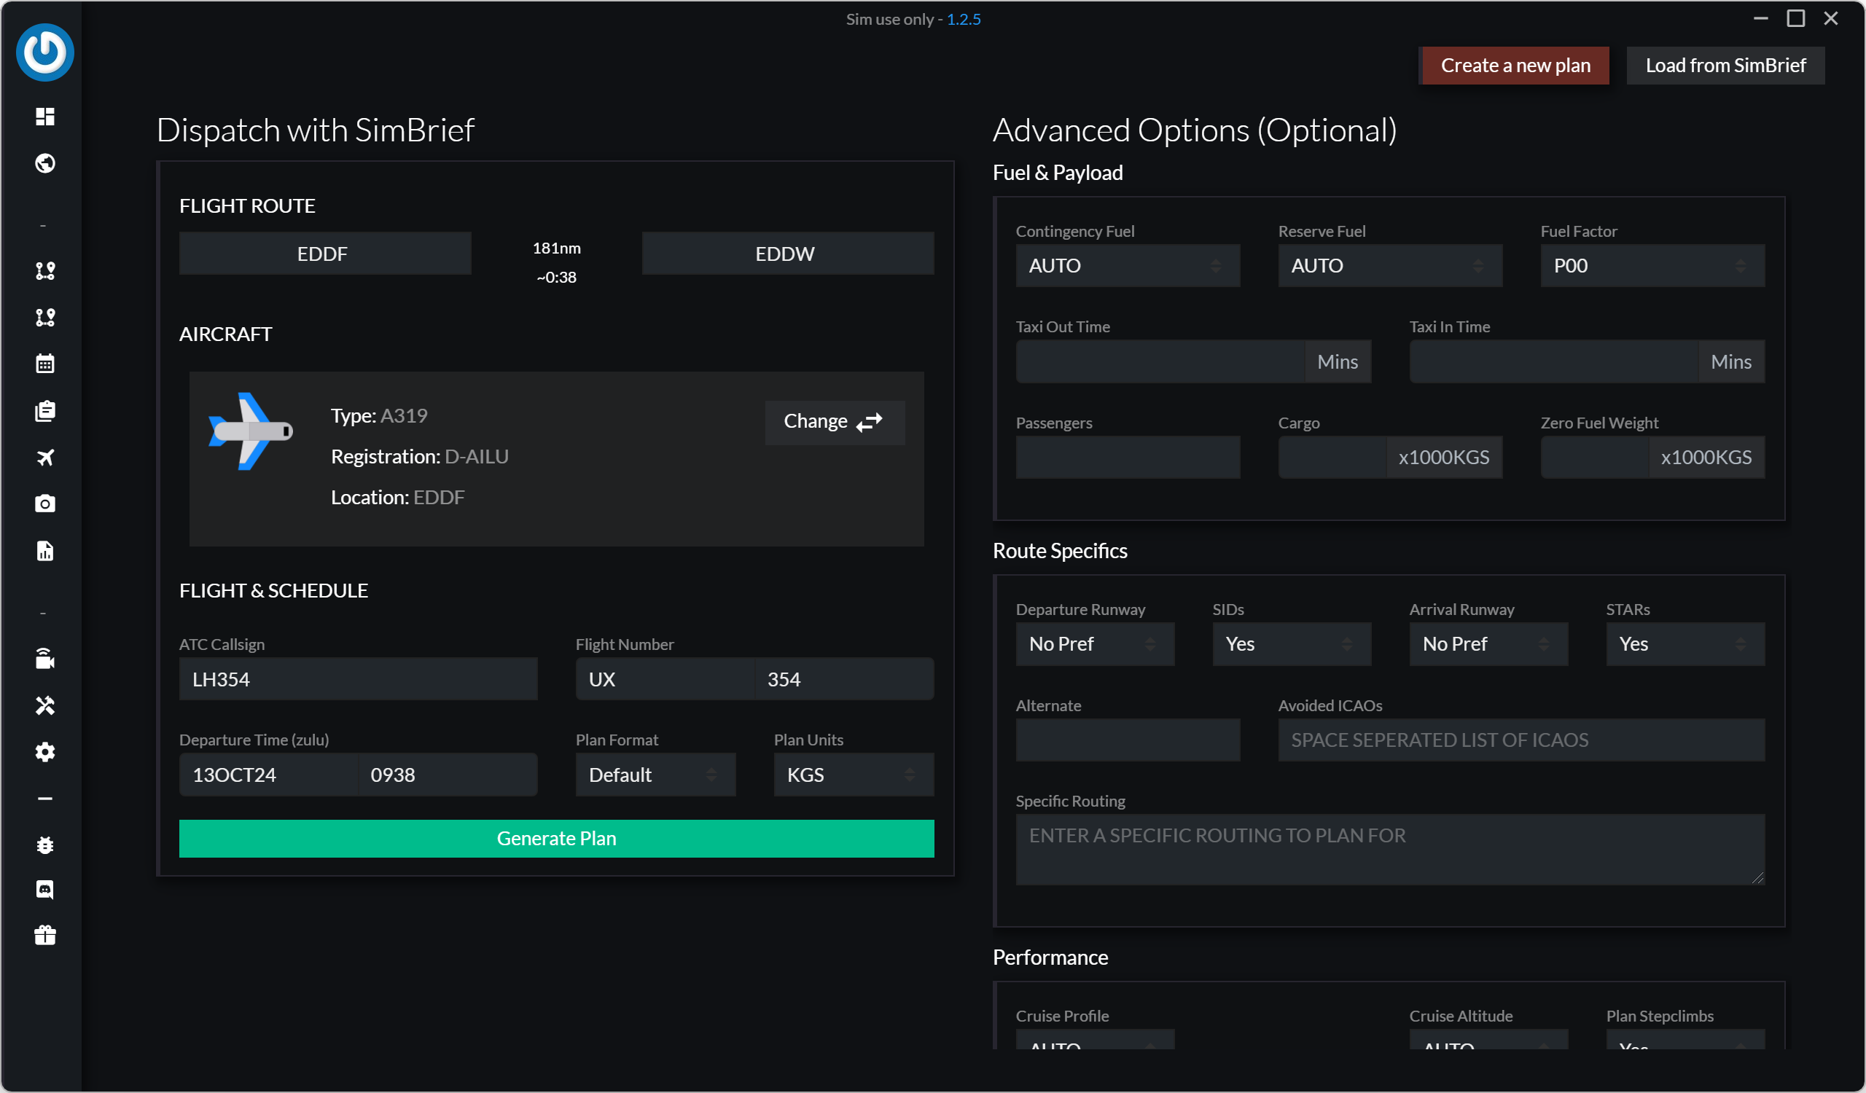Toggle the SIDs Yes selector
Screen dimensions: 1866x1093
click(x=1292, y=644)
